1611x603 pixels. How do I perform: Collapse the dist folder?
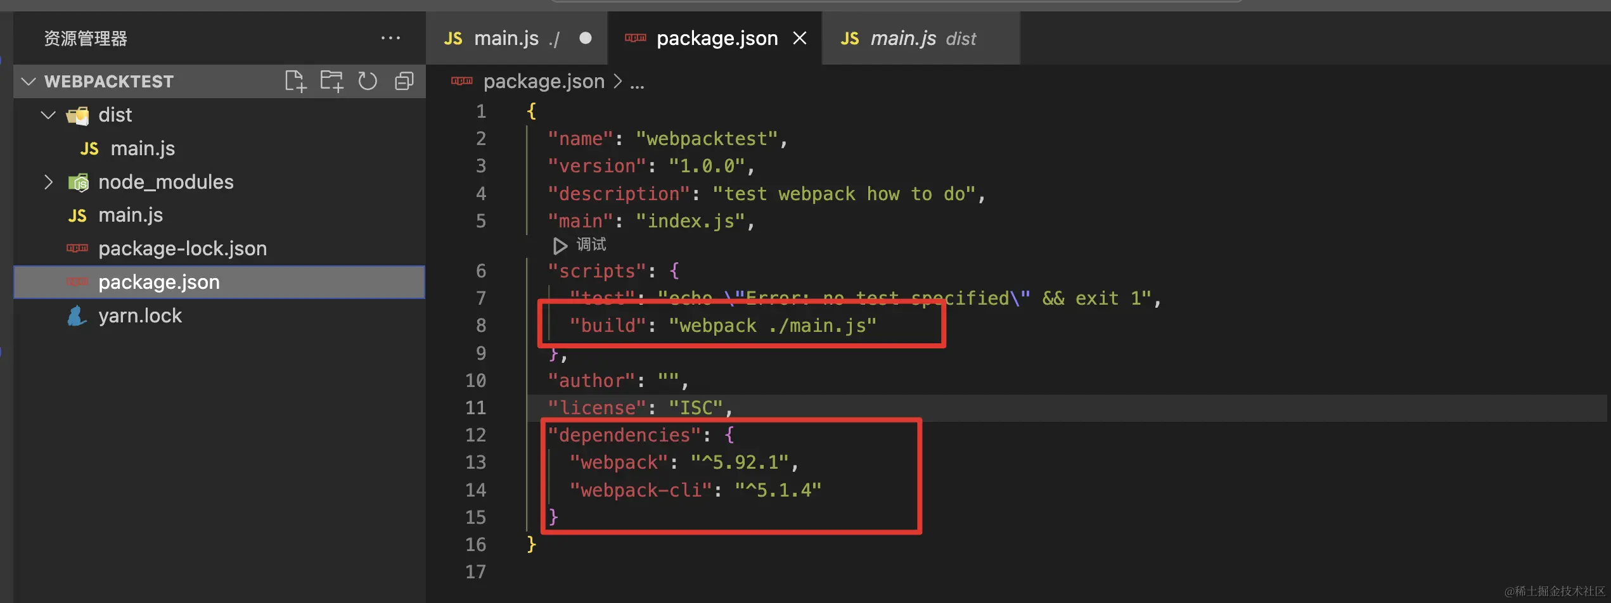[x=48, y=115]
